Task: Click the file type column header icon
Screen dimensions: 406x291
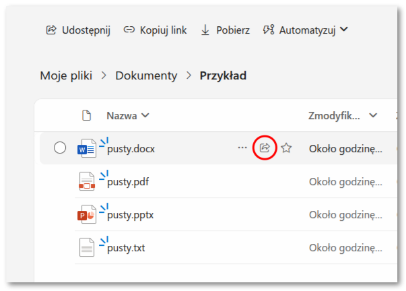Action: pos(86,115)
